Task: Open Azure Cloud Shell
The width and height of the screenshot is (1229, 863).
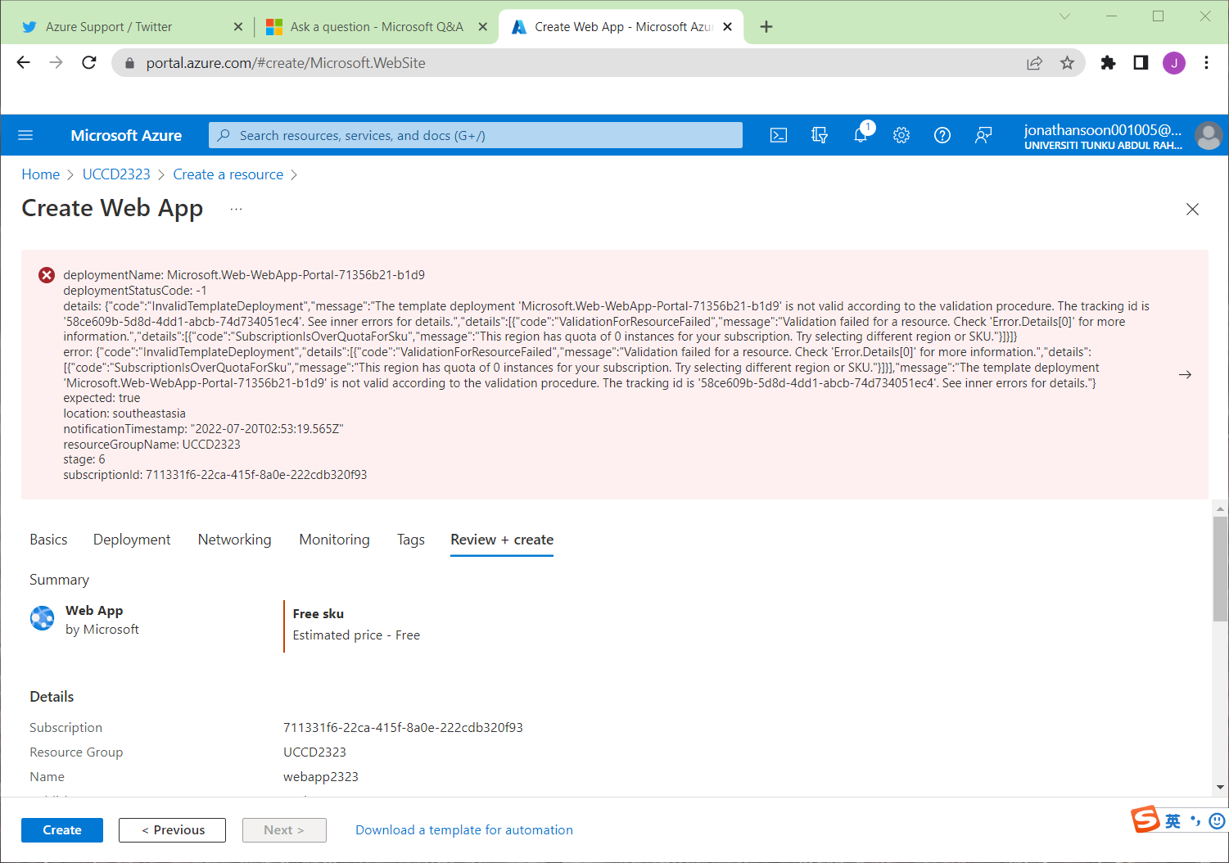Action: [778, 135]
